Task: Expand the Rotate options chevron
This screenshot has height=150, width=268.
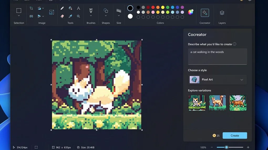Action: pos(43,8)
